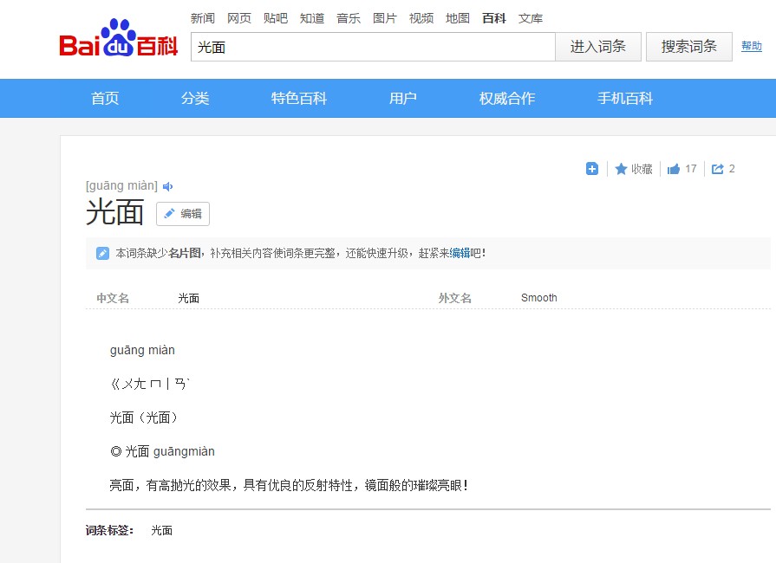
Task: Click the 光面 entry tag link
Action: click(x=162, y=530)
